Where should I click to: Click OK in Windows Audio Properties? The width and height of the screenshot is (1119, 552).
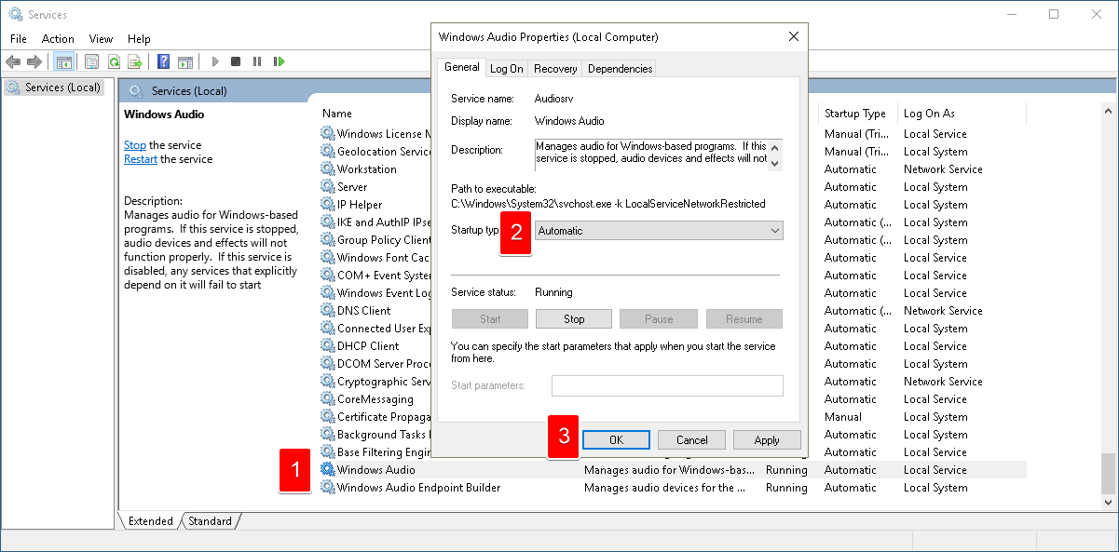pos(616,440)
